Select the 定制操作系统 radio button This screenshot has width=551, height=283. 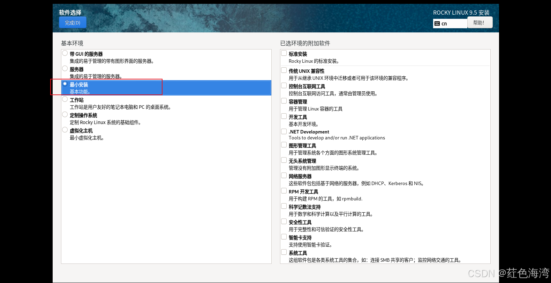pyautogui.click(x=65, y=115)
